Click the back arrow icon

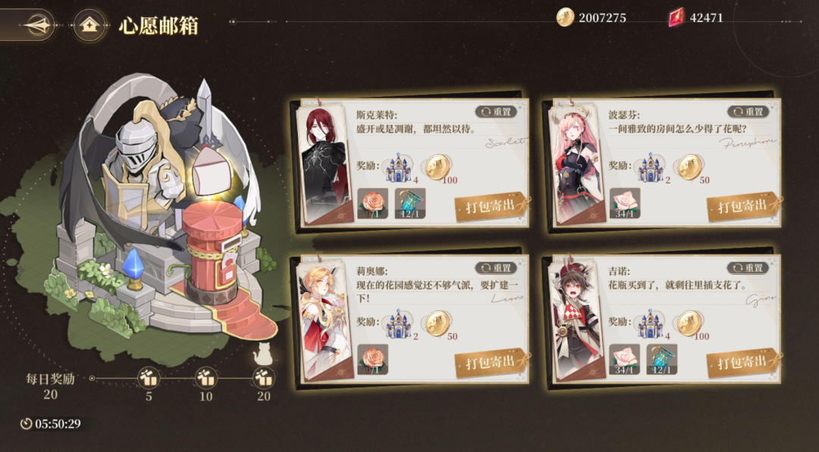38,24
